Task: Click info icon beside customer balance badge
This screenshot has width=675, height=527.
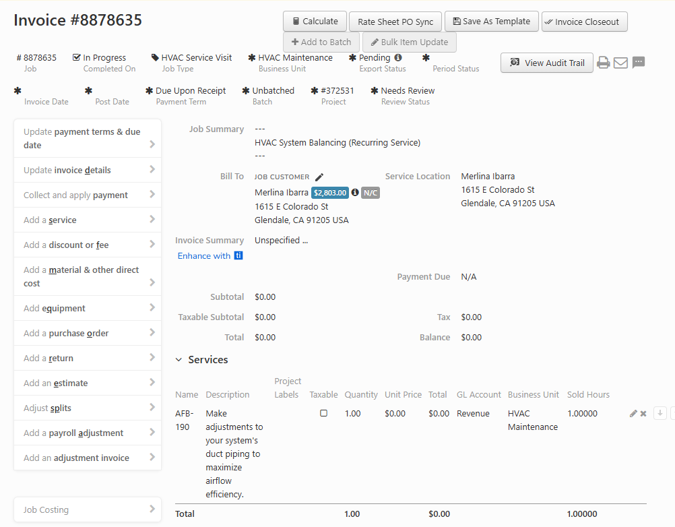Action: point(355,193)
